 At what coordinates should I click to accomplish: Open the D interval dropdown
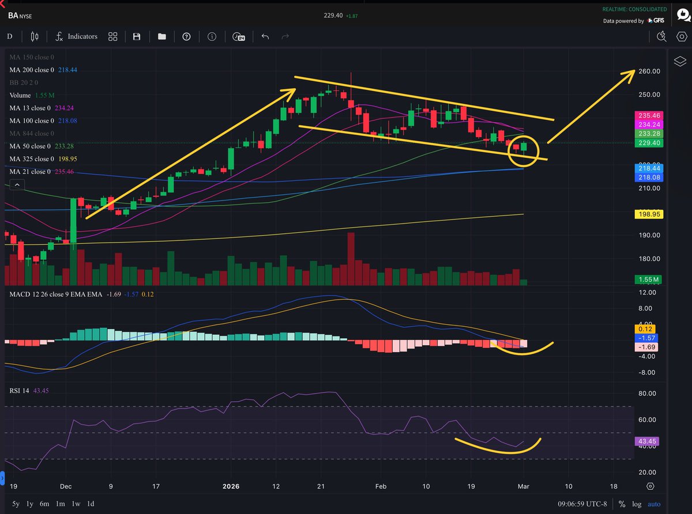[x=9, y=36]
